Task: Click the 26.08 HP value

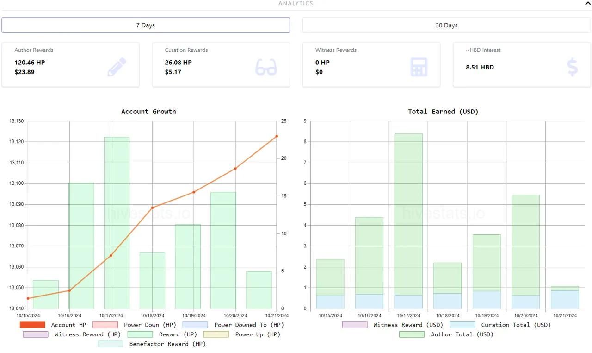Action: (x=178, y=63)
